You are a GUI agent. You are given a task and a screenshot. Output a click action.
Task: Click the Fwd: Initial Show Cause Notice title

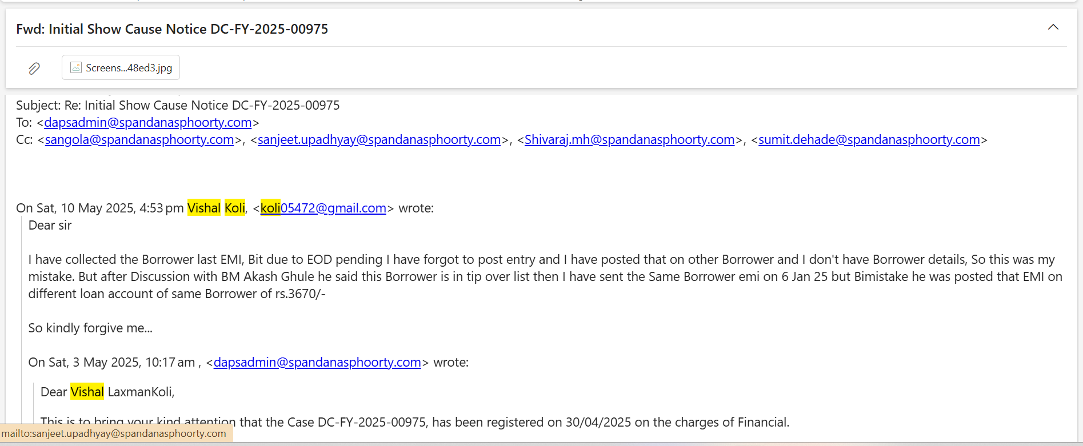coord(172,29)
